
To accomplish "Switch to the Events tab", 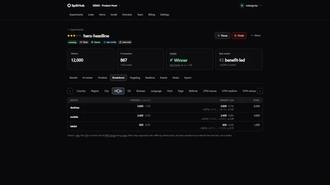I will click(x=163, y=78).
